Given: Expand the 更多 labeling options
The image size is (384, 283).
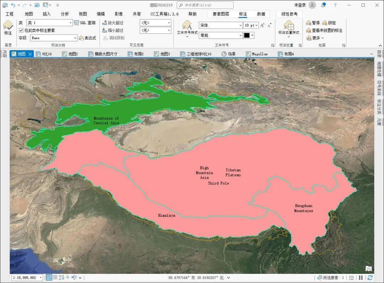Looking at the screenshot, I should [315, 38].
